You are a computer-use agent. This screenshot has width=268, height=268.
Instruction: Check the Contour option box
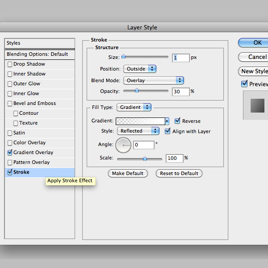[x=16, y=113]
